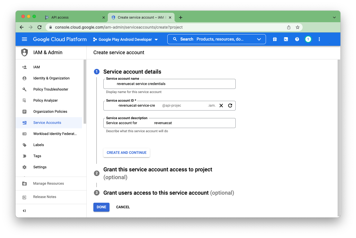Open the Google Play Android Developer project picker

(x=125, y=39)
